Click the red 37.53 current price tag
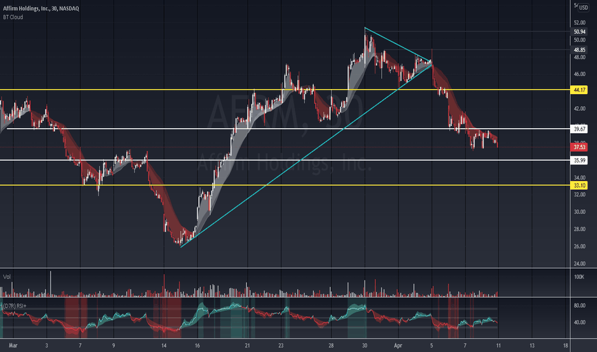 (x=580, y=147)
